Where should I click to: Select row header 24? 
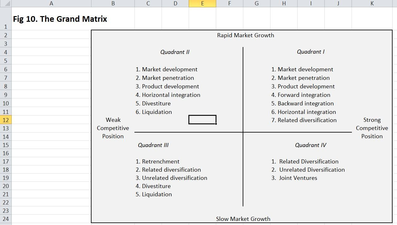point(5,219)
